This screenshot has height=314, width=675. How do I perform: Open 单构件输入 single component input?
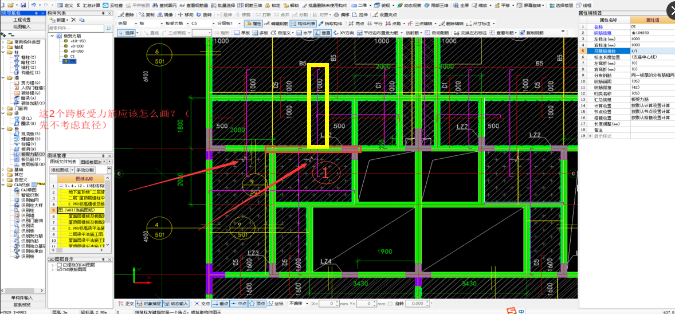[x=22, y=297]
